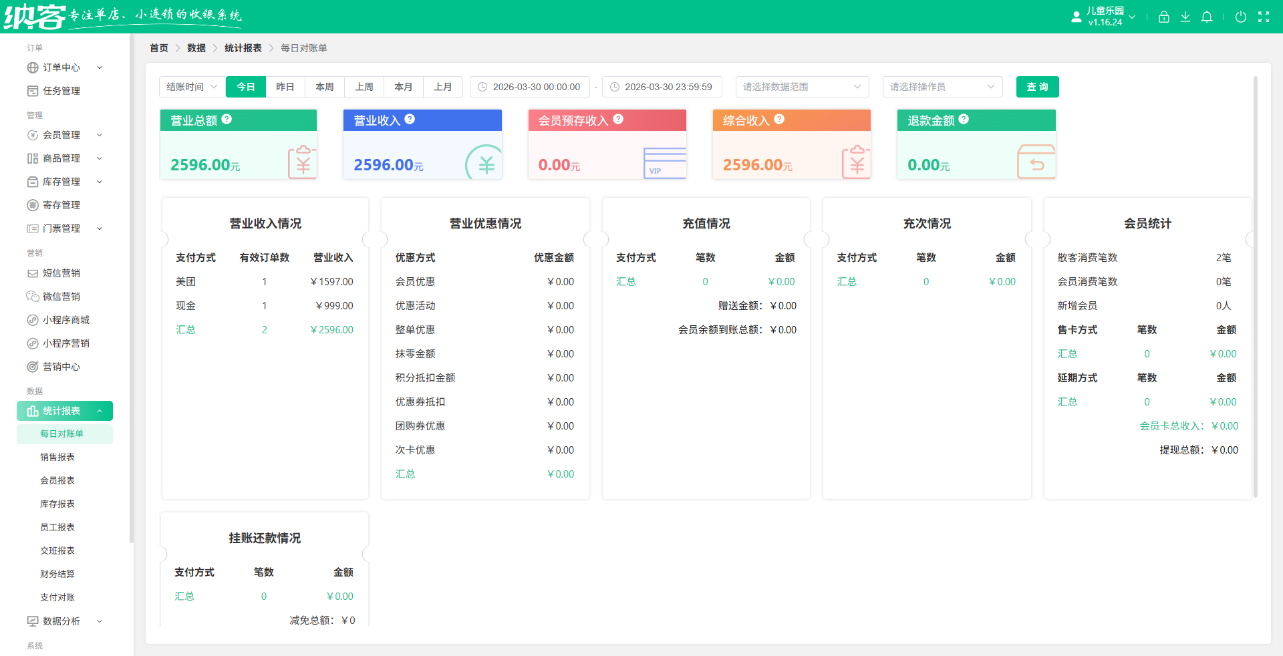Click the 查询 query button

click(x=1037, y=87)
